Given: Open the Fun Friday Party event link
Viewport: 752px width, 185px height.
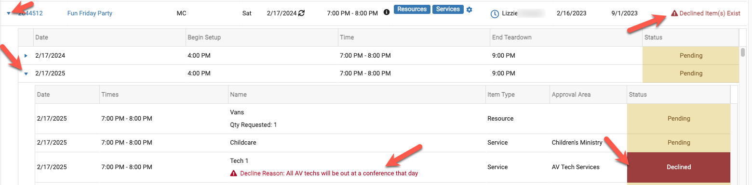Looking at the screenshot, I should [x=90, y=13].
